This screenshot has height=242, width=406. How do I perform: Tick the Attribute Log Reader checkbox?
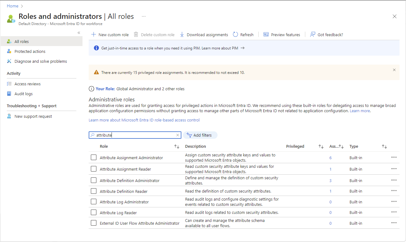click(x=94, y=213)
